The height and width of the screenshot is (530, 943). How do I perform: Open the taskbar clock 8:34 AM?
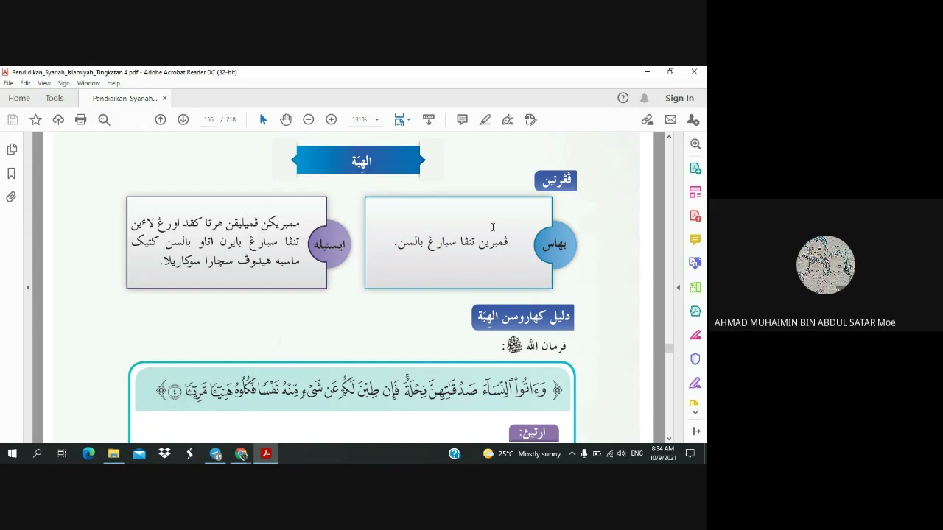[663, 453]
